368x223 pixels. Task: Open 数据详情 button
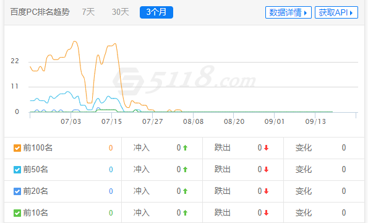(288, 12)
